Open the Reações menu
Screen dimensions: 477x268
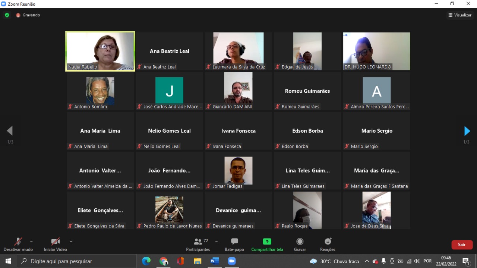(x=328, y=244)
